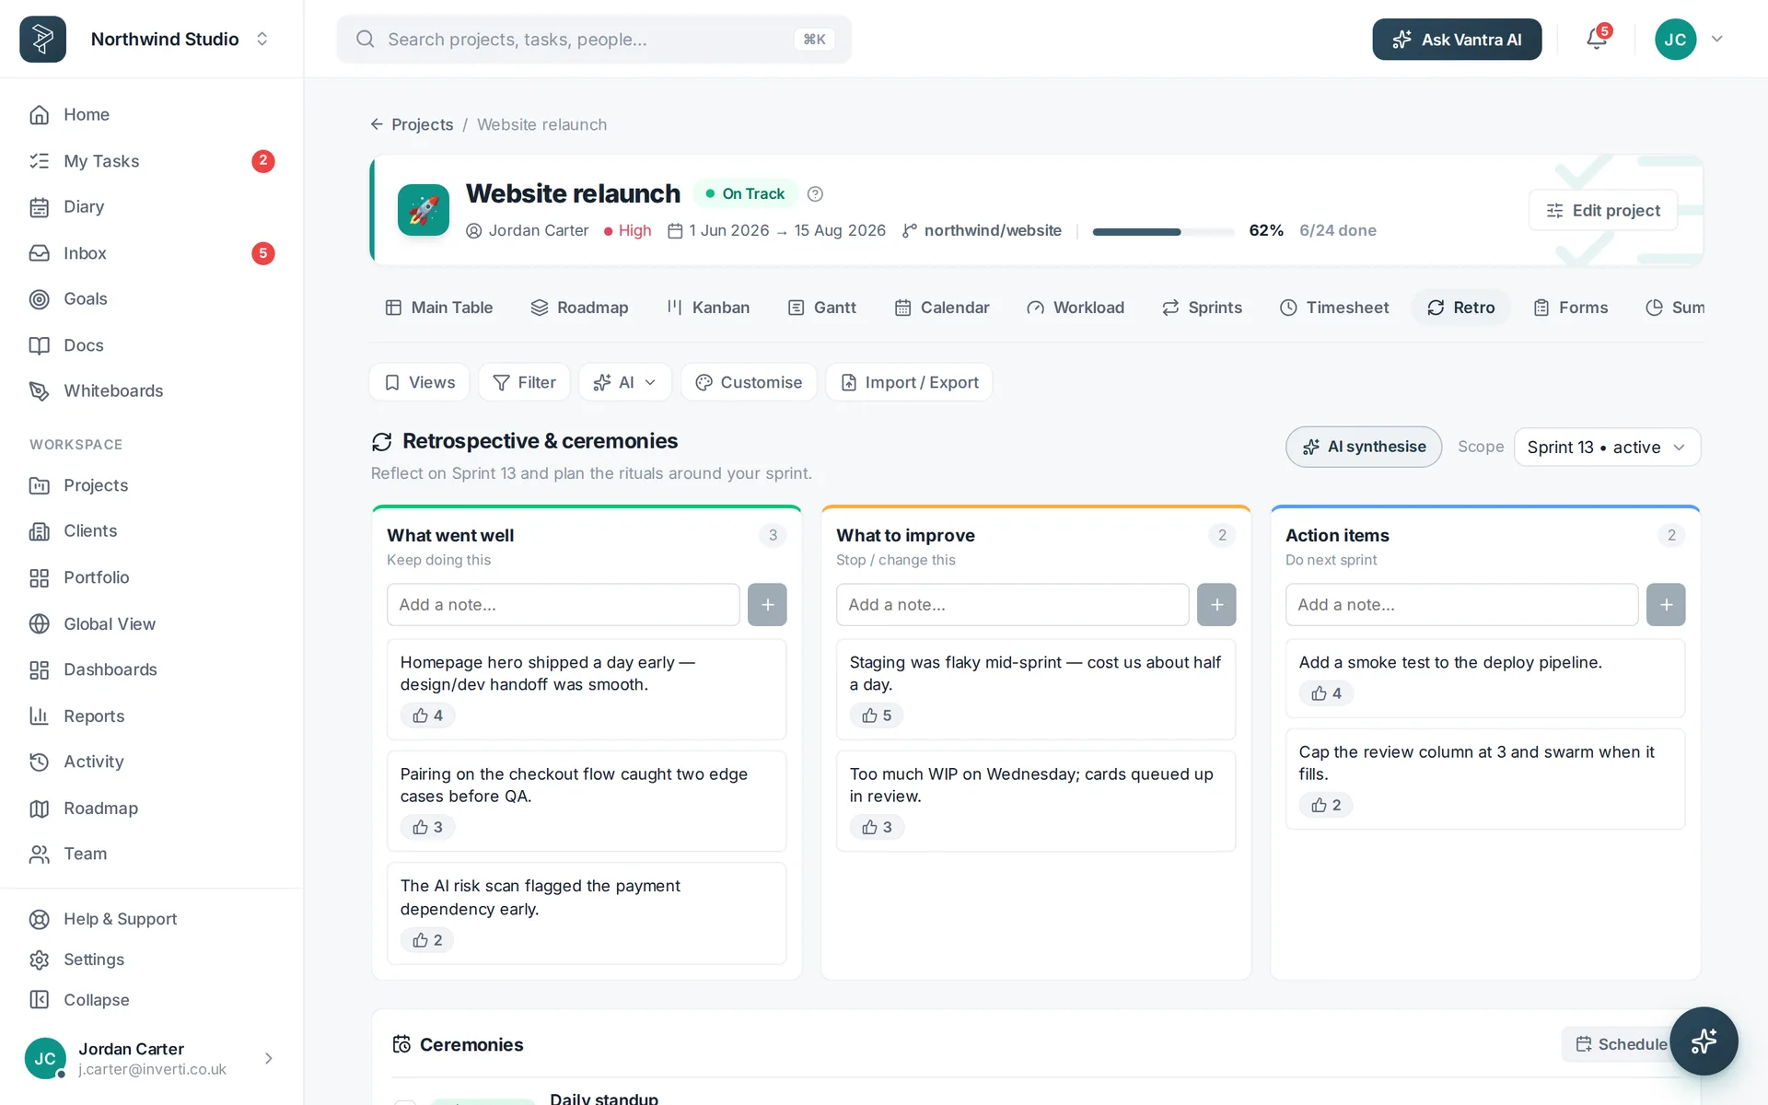Click the rocket project icon
Screen dimensions: 1768x1105
pyautogui.click(x=424, y=210)
